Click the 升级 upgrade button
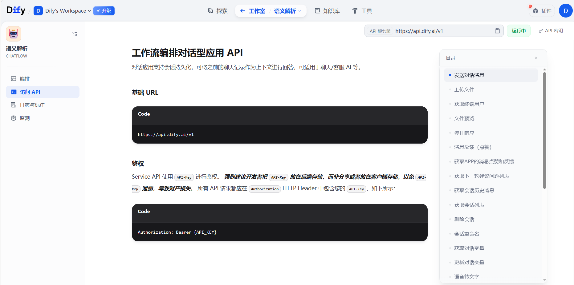This screenshot has width=574, height=285. (104, 10)
